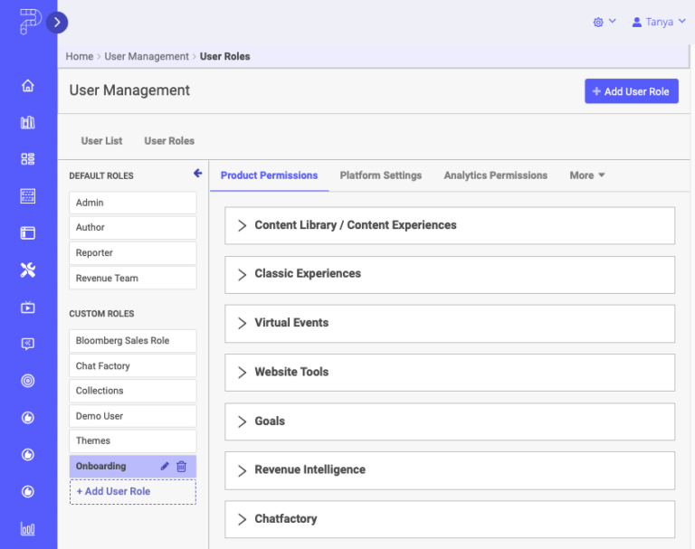
Task: Open the target goals sidebar icon
Action: point(28,381)
